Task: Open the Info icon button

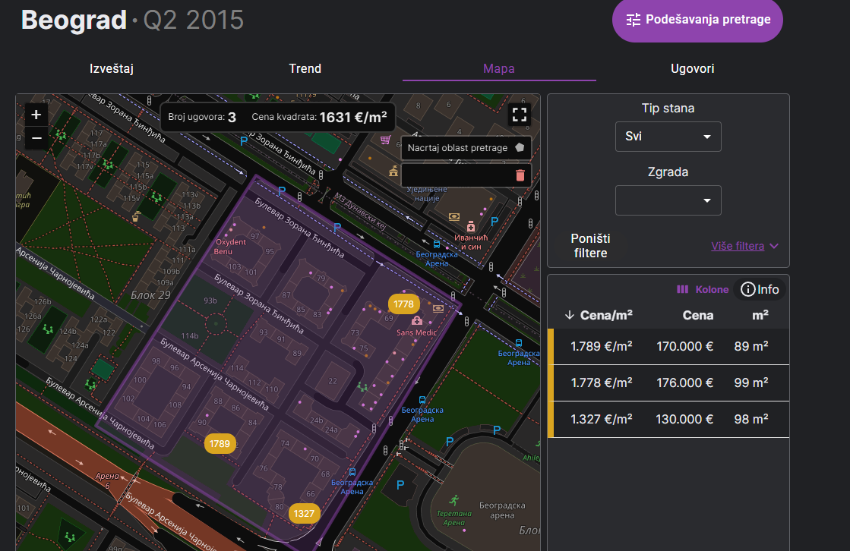Action: (x=760, y=289)
